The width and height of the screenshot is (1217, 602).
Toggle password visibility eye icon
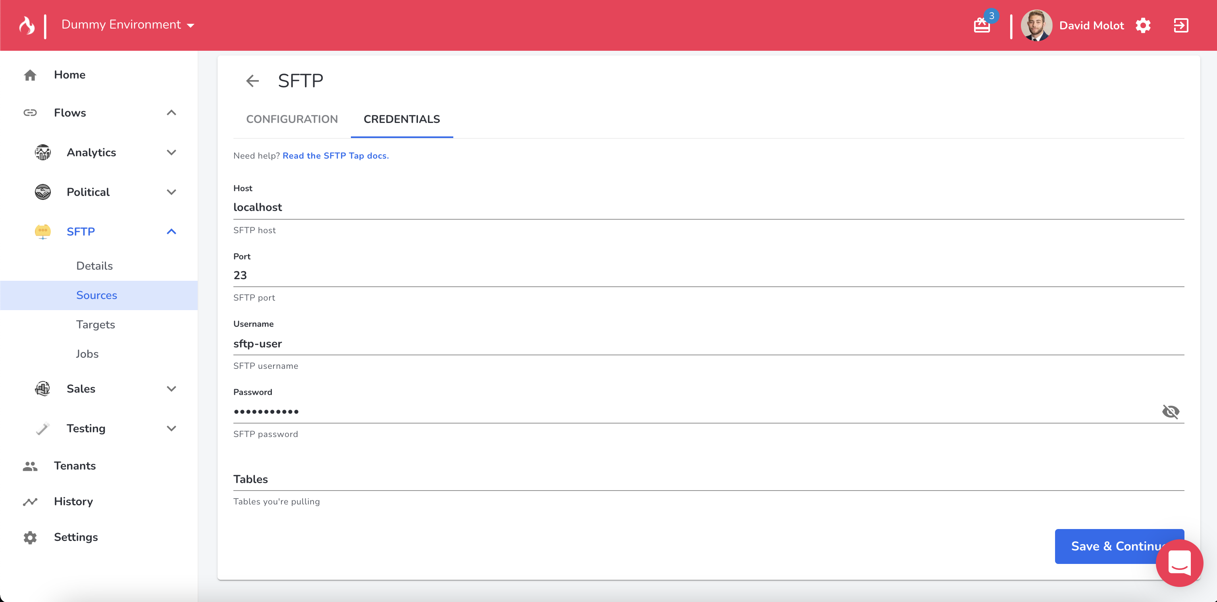(1170, 412)
